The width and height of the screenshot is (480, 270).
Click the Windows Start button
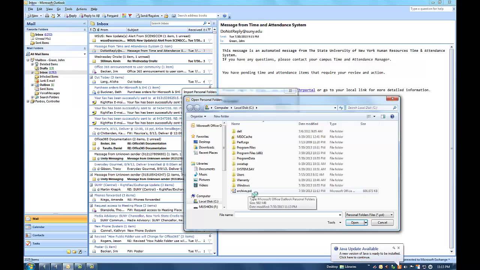(30, 266)
